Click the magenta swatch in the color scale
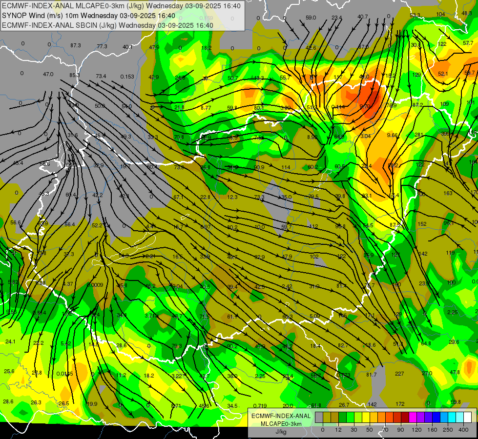This screenshot has width=478, height=439. click(x=413, y=417)
